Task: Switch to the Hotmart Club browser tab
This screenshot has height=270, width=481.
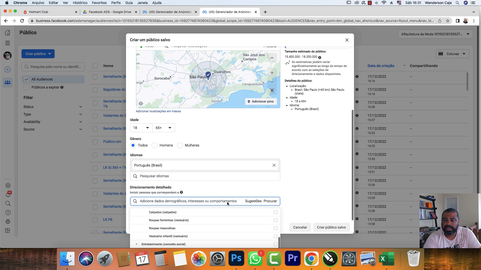Action: pos(39,12)
